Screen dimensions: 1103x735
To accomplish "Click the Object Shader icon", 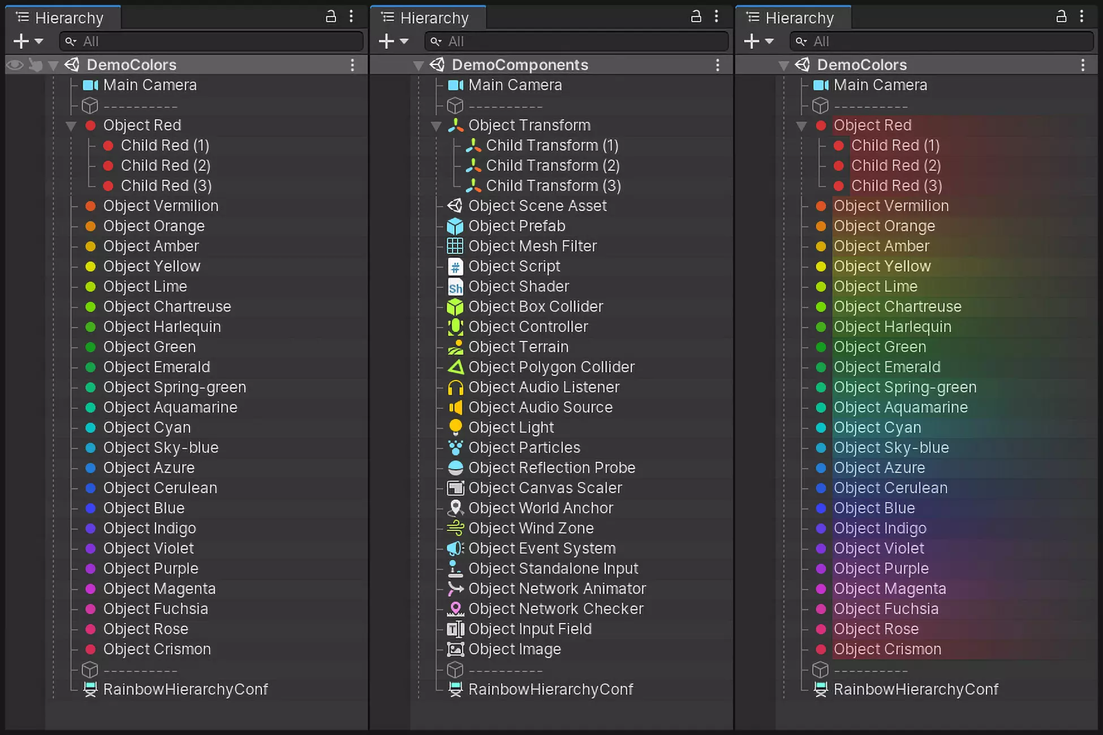I will click(455, 287).
